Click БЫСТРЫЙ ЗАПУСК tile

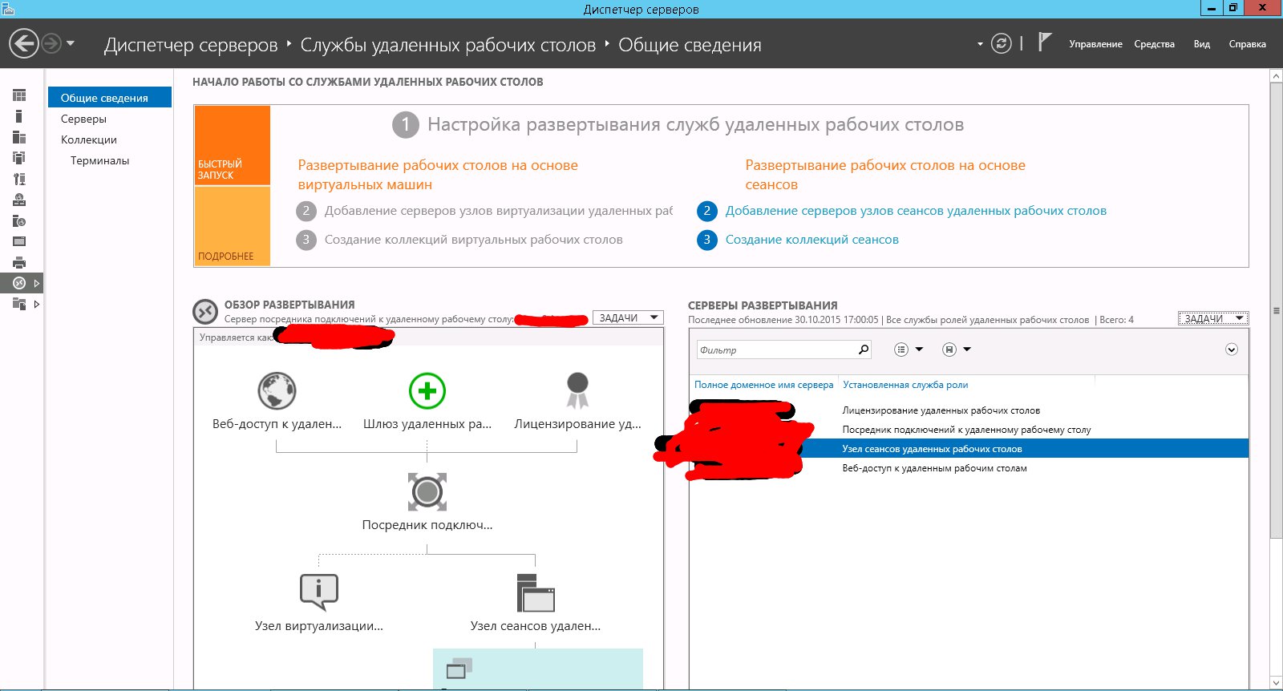click(x=233, y=145)
